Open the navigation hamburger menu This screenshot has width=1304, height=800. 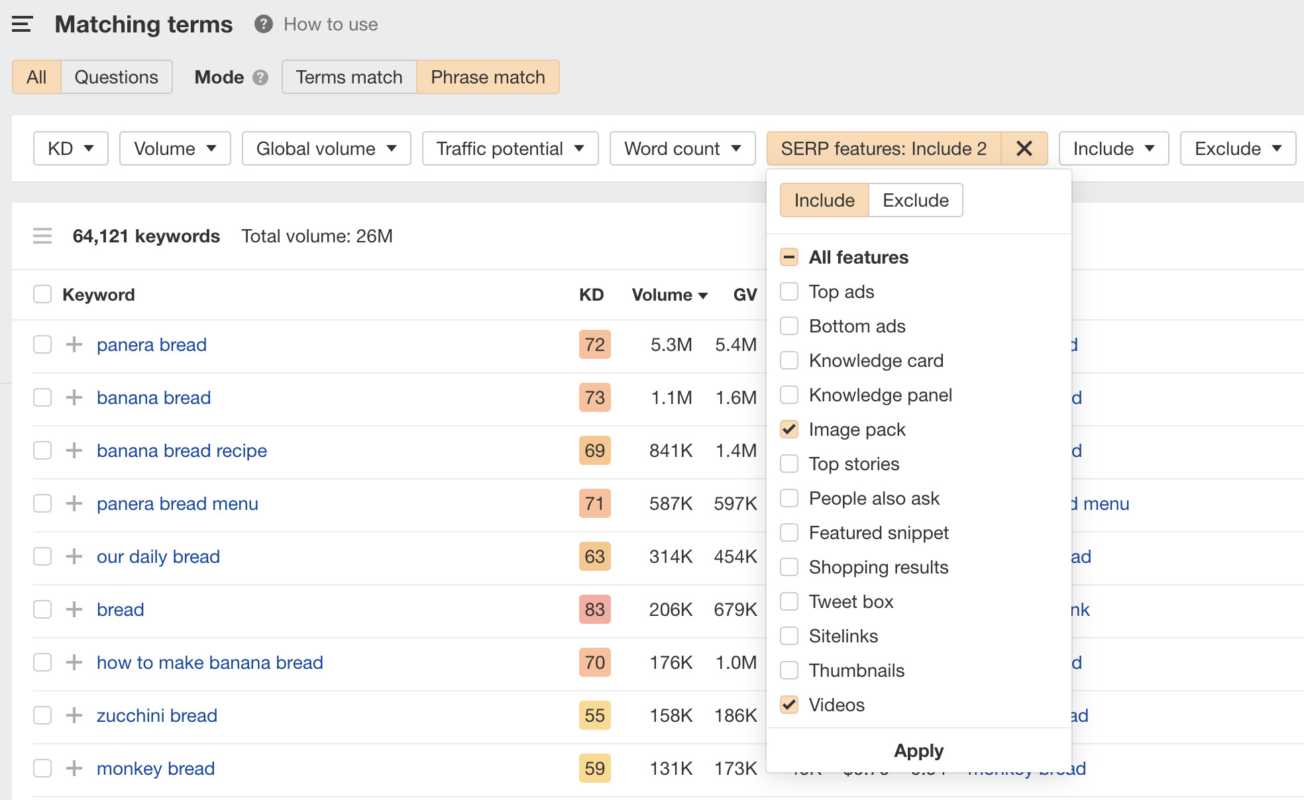[x=22, y=24]
